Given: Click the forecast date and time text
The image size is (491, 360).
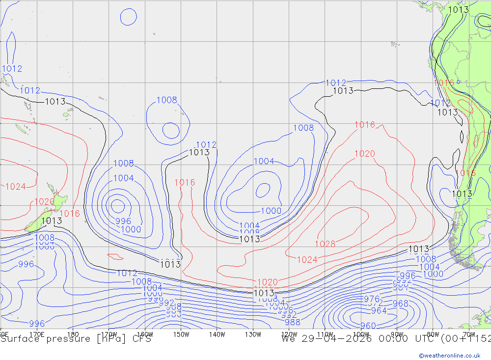Looking at the screenshot, I should (x=385, y=339).
